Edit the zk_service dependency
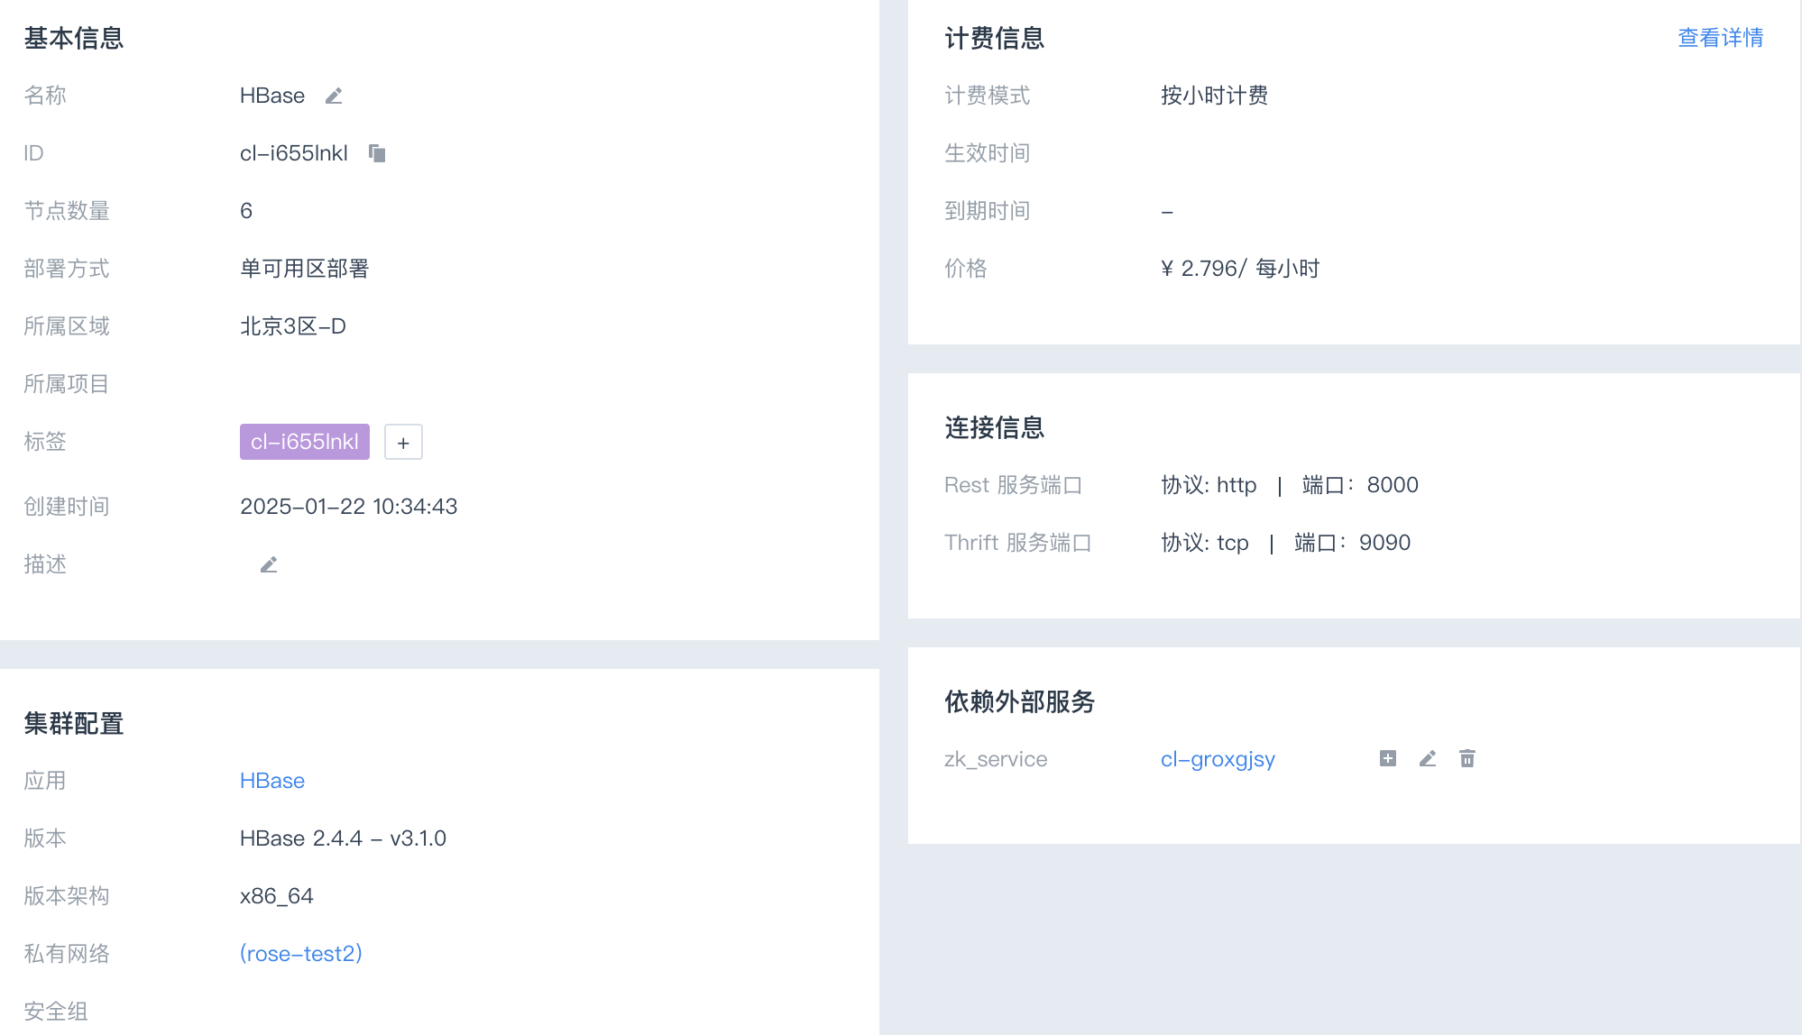This screenshot has width=1802, height=1035. click(1428, 758)
